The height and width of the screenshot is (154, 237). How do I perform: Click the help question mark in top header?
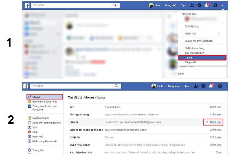[x=215, y=5]
